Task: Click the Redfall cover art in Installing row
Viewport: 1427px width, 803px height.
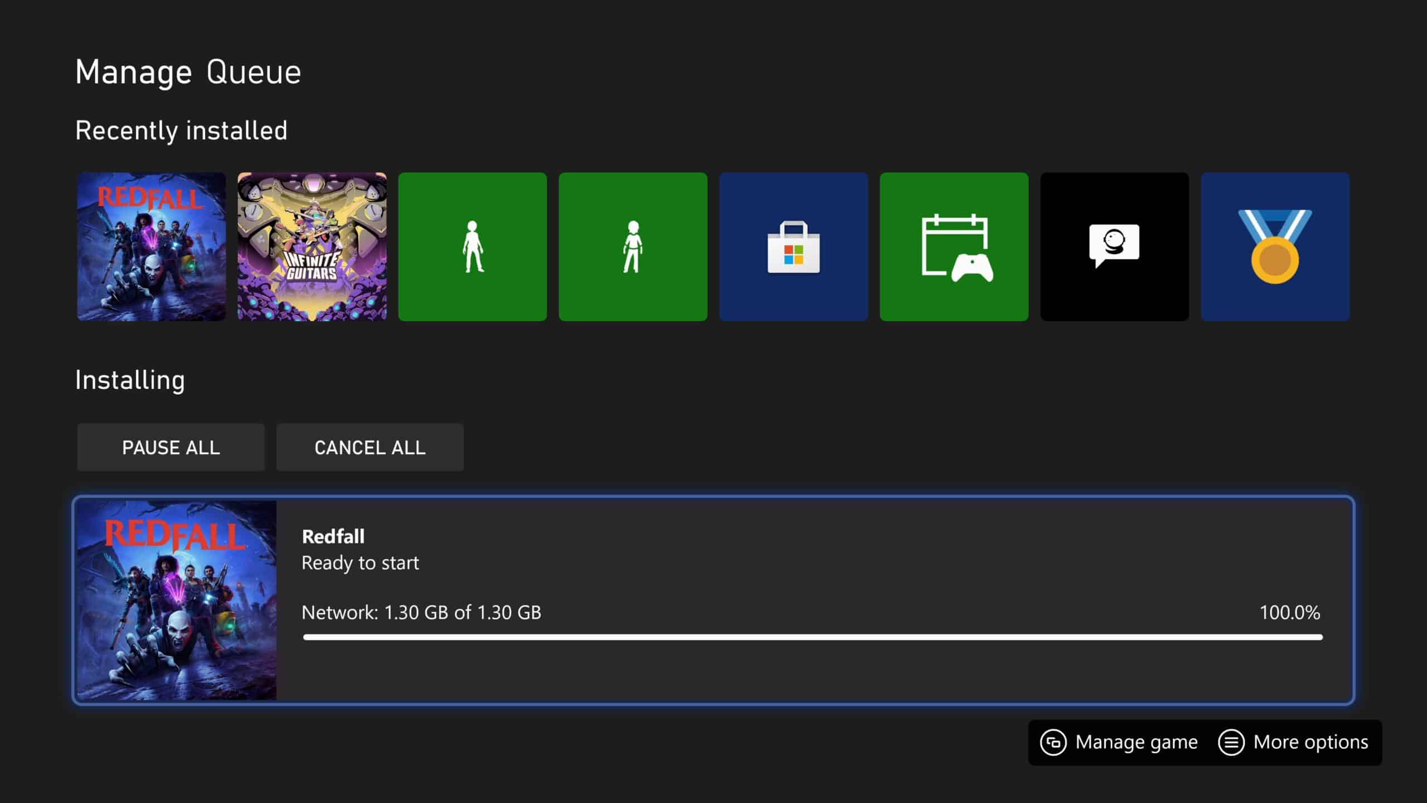Action: point(176,600)
